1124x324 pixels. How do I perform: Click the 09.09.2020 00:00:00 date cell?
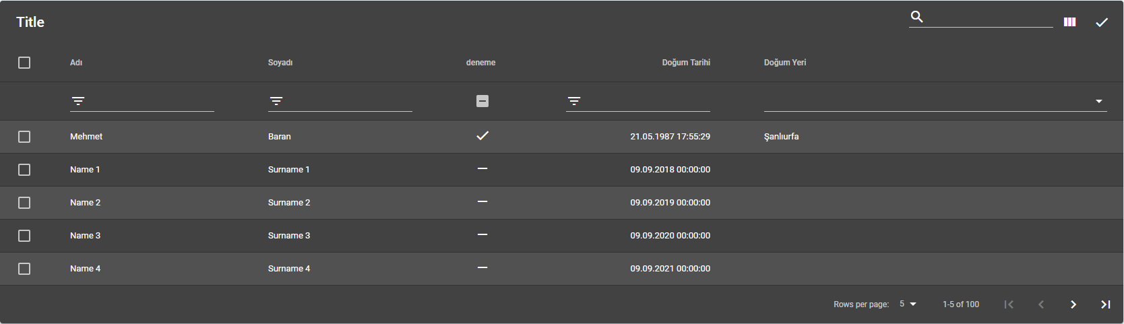pos(670,236)
